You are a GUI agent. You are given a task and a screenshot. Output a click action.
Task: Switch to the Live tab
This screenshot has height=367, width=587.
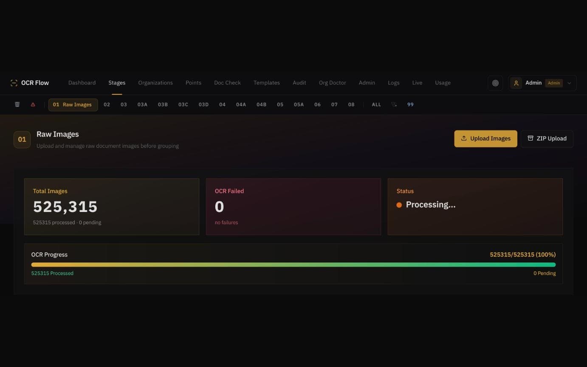pos(417,83)
